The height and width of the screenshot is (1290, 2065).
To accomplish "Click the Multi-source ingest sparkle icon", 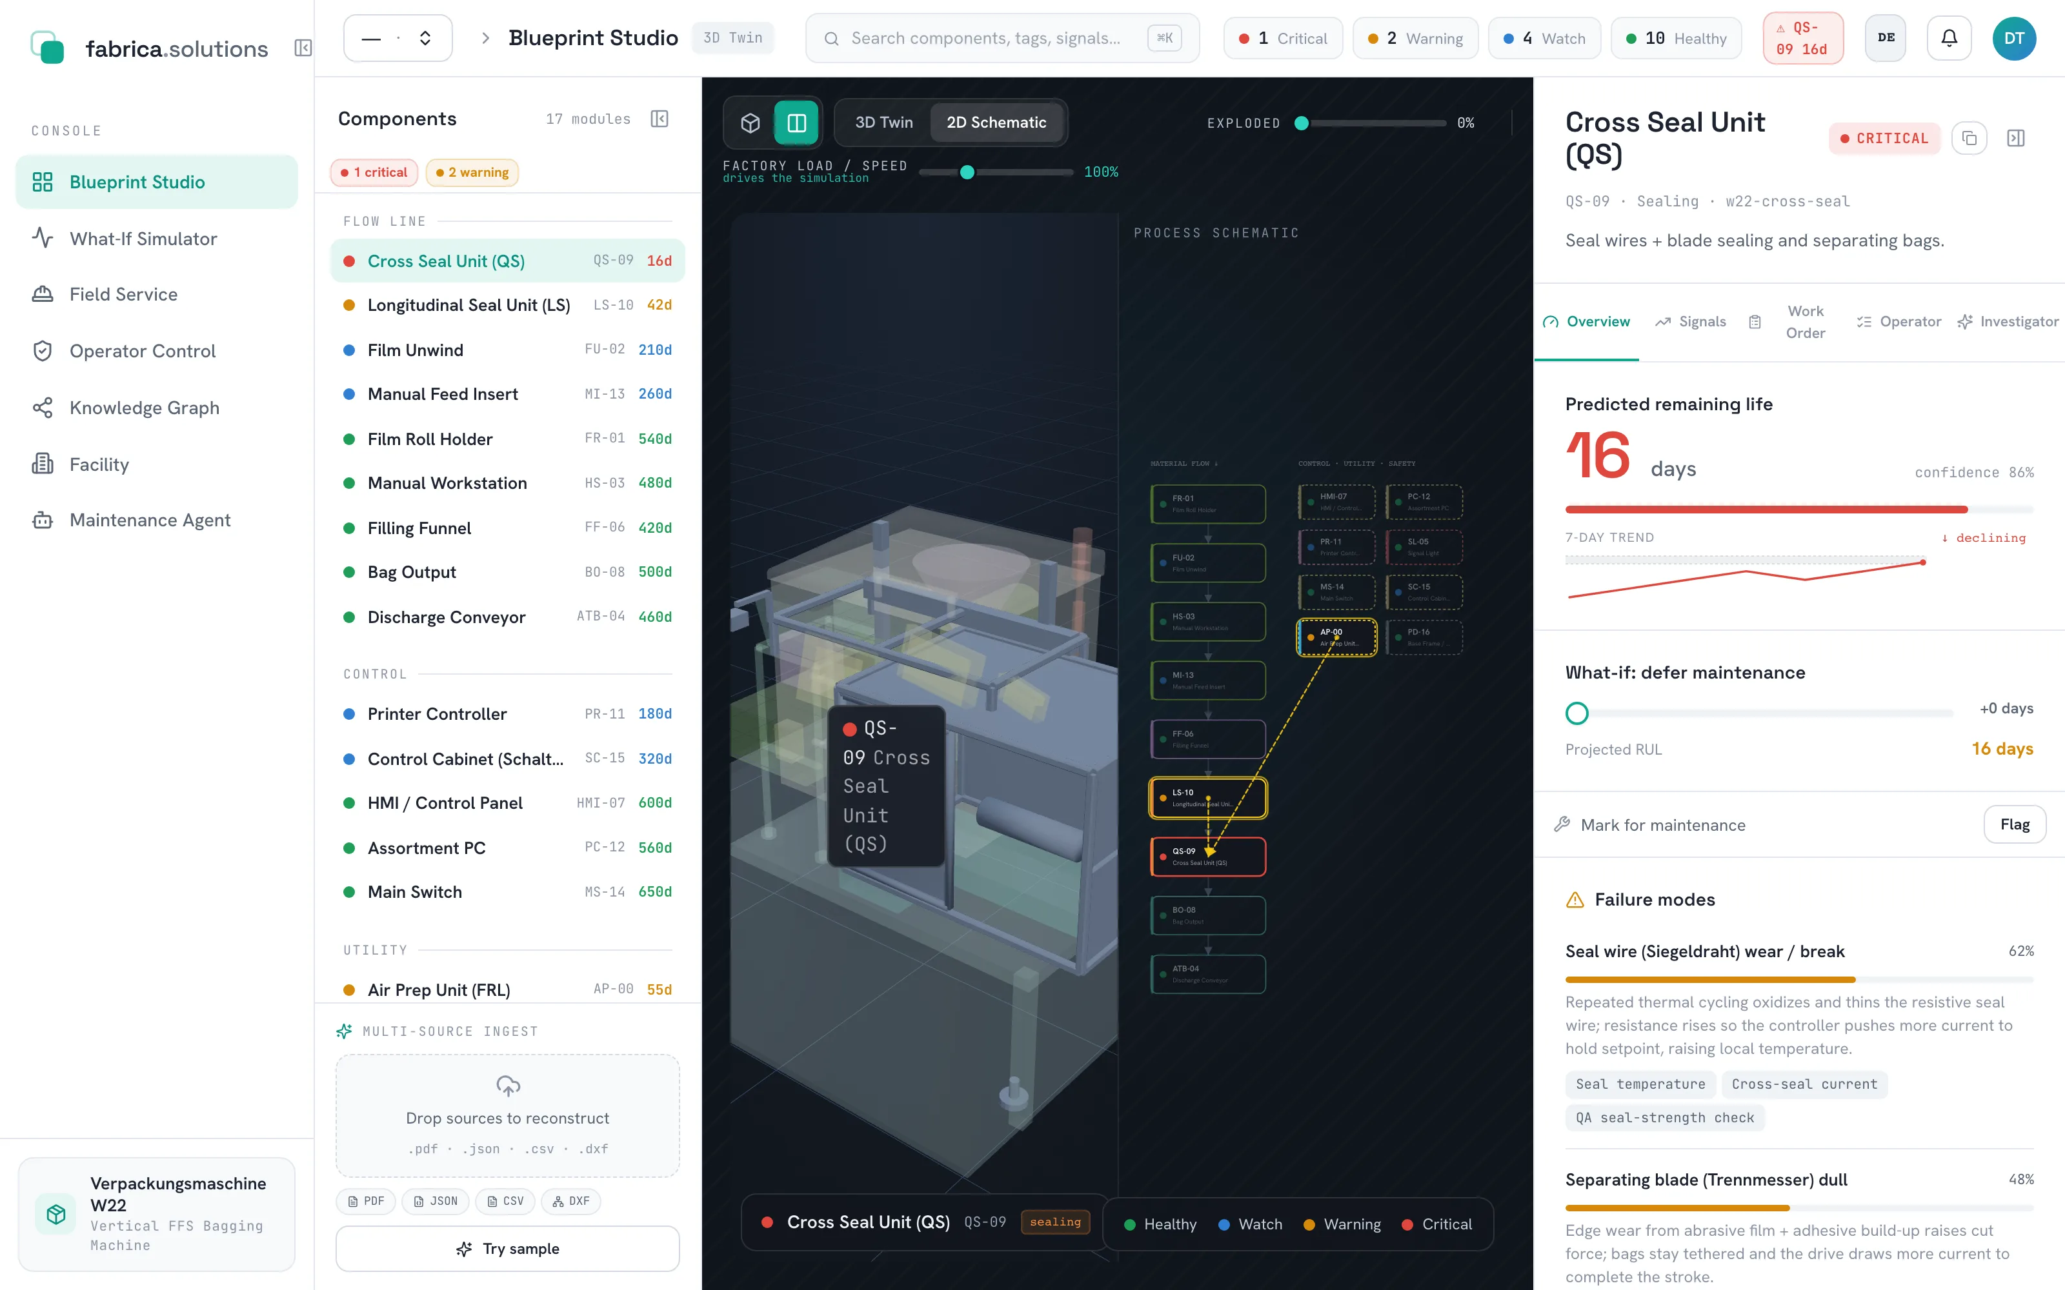I will [x=344, y=1031].
